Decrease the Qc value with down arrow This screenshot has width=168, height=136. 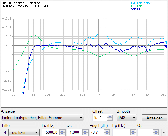[x=85, y=134]
